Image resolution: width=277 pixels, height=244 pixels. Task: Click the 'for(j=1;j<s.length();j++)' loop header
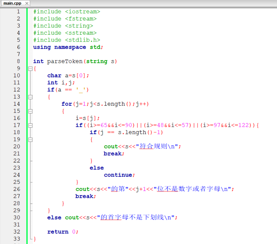[105, 104]
